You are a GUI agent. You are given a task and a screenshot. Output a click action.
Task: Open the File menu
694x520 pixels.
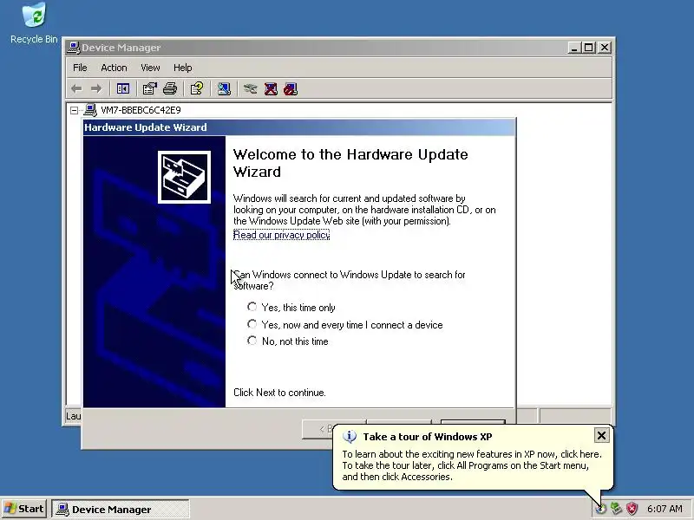click(80, 68)
